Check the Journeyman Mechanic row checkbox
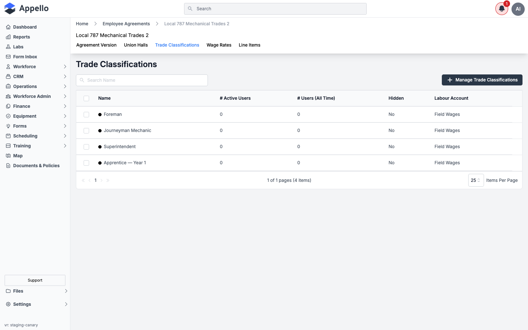The width and height of the screenshot is (528, 330). click(x=87, y=131)
